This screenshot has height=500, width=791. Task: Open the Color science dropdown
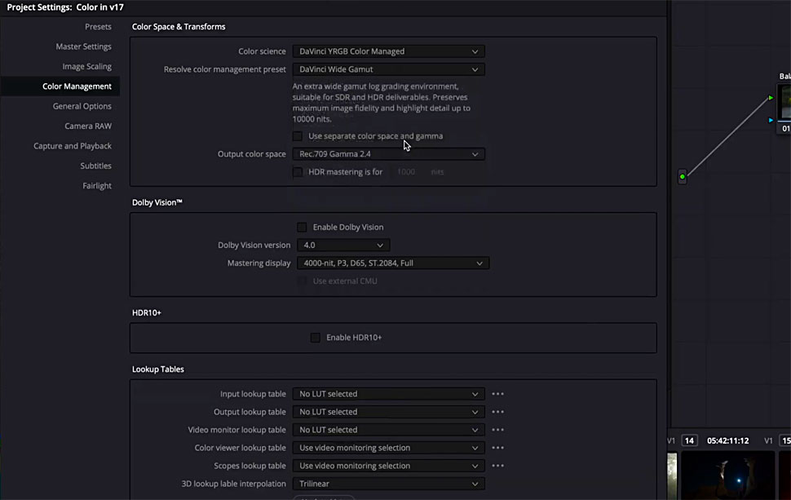388,51
